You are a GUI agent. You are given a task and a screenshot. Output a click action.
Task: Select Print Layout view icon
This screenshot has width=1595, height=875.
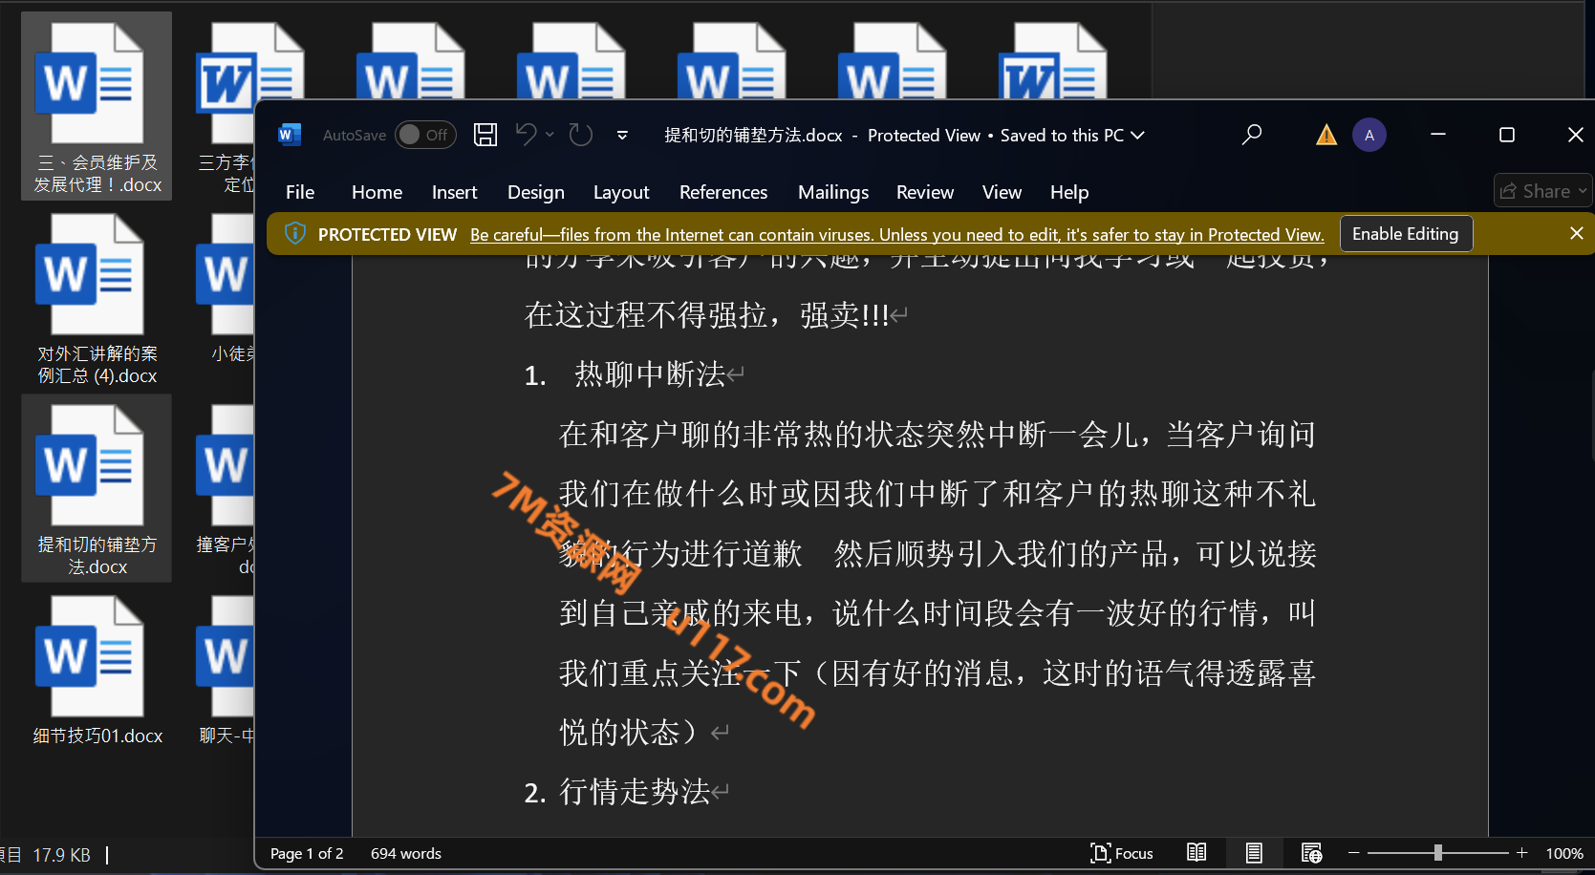pyautogui.click(x=1254, y=853)
